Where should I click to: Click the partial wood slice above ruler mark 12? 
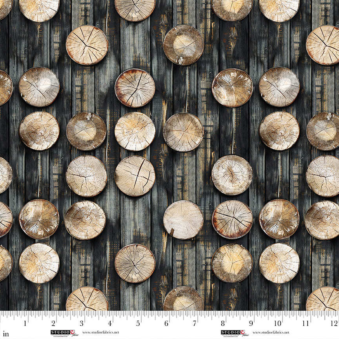pyautogui.click(x=324, y=300)
